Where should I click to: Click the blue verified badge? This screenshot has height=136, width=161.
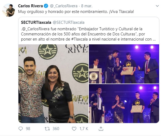point(46,6)
